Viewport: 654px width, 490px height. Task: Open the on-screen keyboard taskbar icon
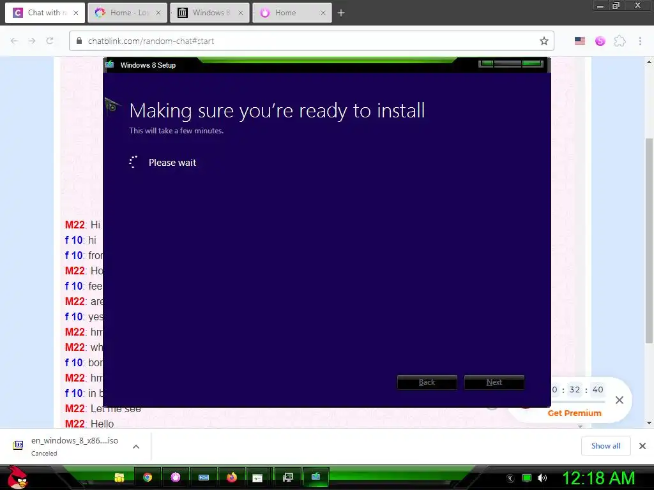(204, 477)
